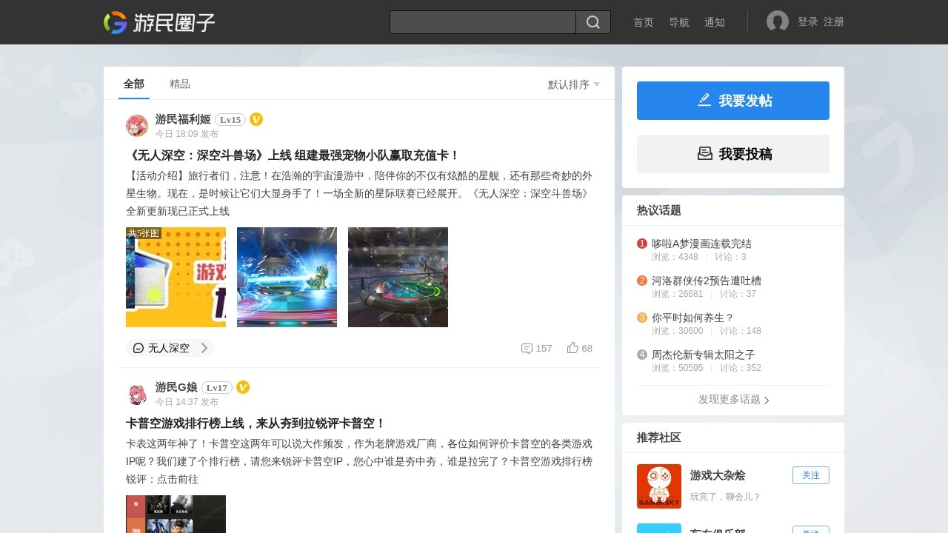Click the search magnifier button

pos(593,22)
